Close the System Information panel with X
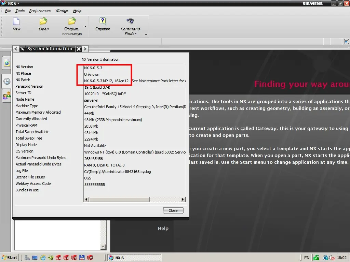 [x=79, y=49]
